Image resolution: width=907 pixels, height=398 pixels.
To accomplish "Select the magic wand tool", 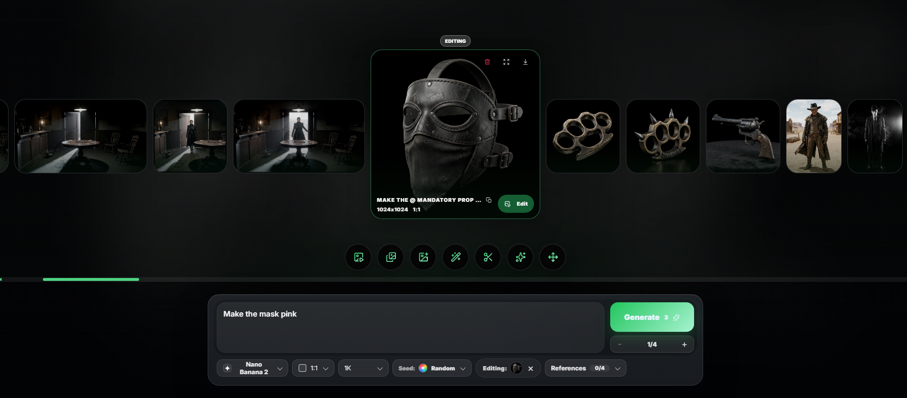I will coord(455,257).
